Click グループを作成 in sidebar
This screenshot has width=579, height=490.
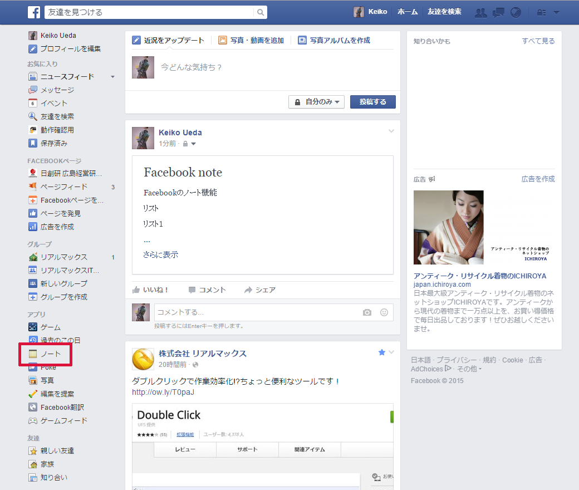(x=58, y=297)
